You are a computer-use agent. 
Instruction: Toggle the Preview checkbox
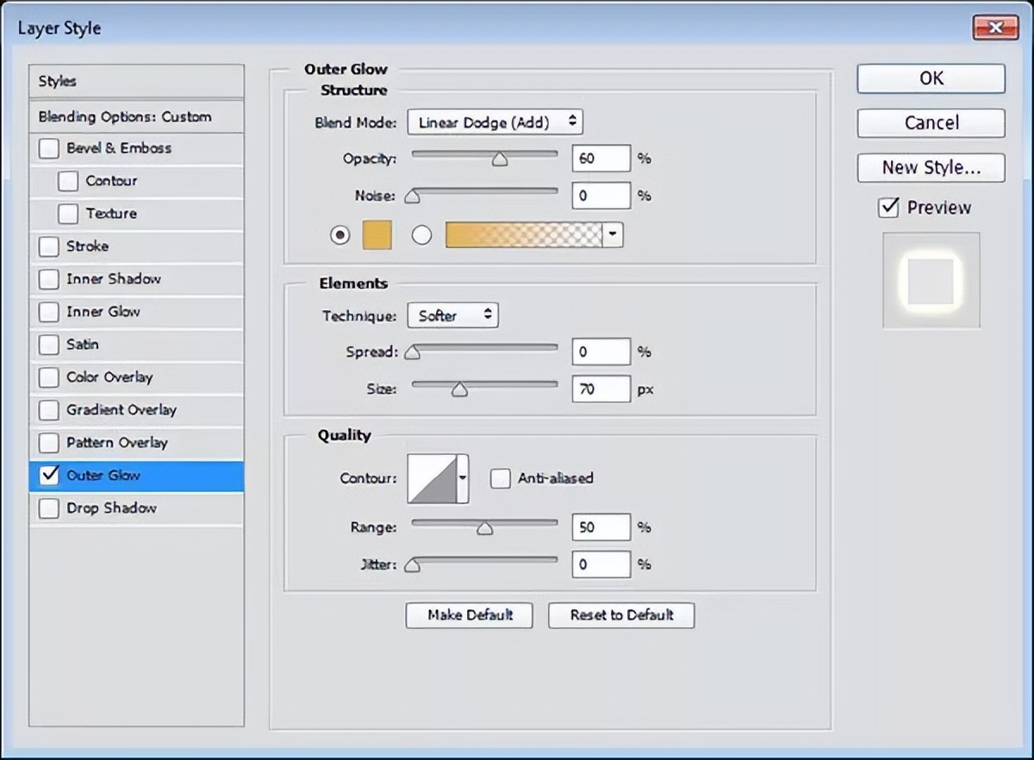(x=888, y=208)
